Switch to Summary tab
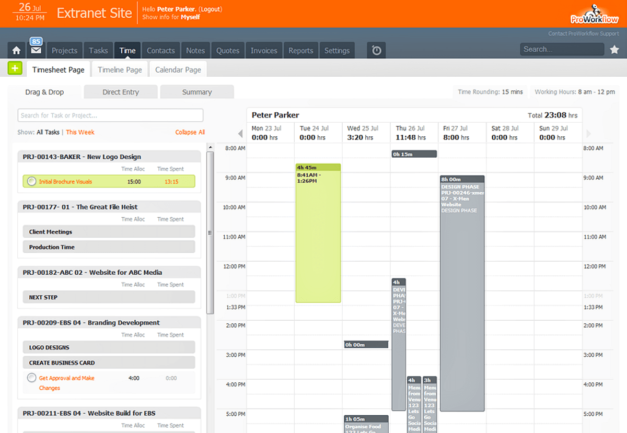 197,92
